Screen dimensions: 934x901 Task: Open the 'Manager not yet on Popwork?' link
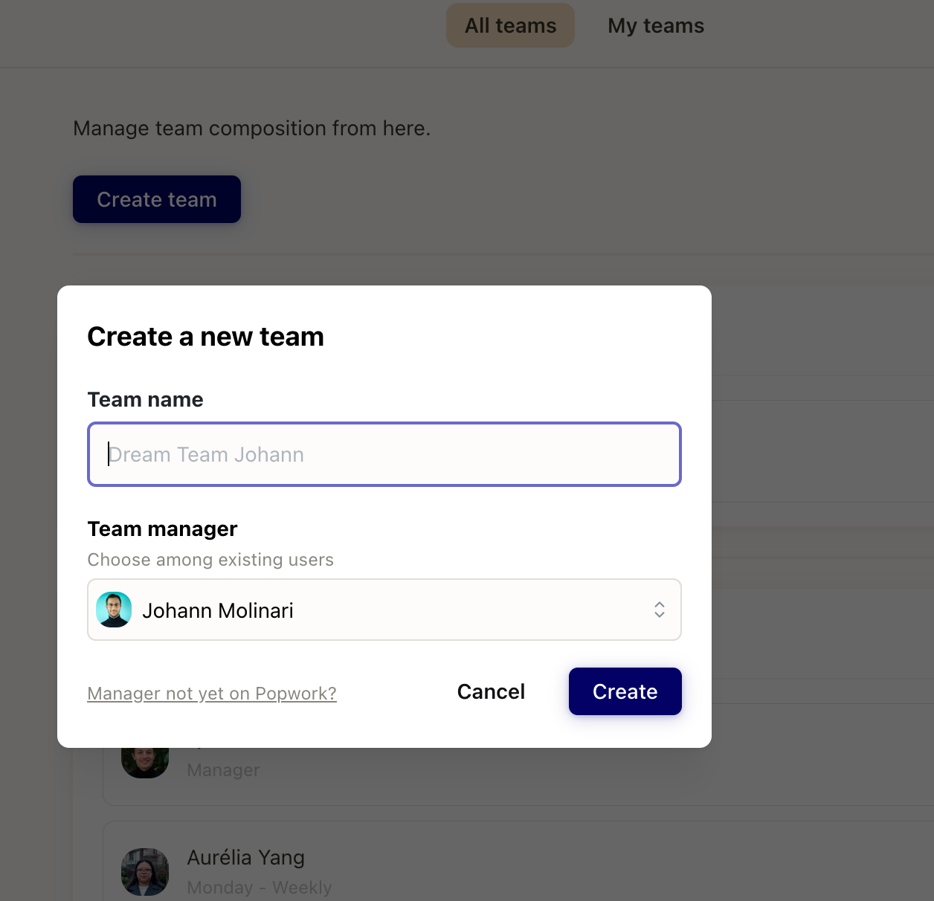coord(211,693)
